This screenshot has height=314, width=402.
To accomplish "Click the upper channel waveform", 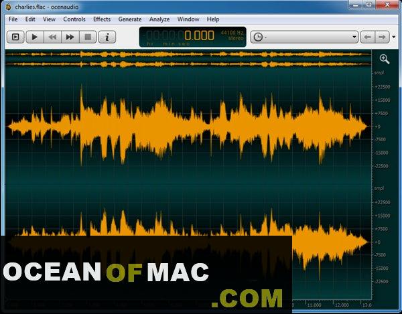I will pos(188,126).
